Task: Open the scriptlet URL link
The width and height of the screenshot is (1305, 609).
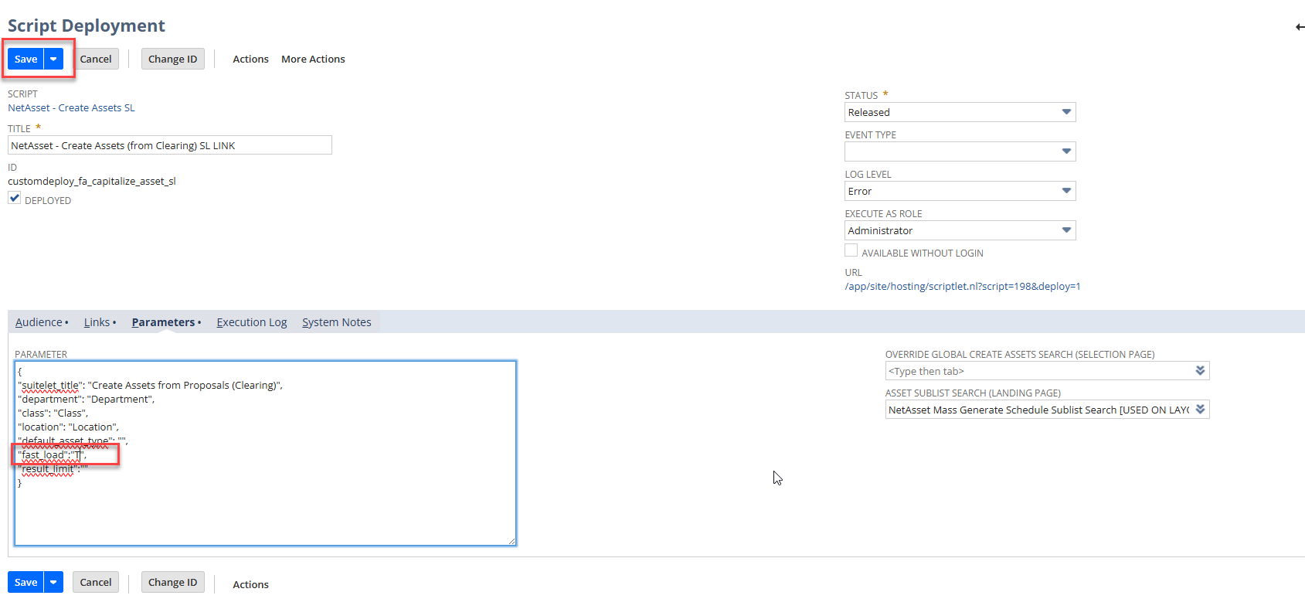Action: click(962, 287)
